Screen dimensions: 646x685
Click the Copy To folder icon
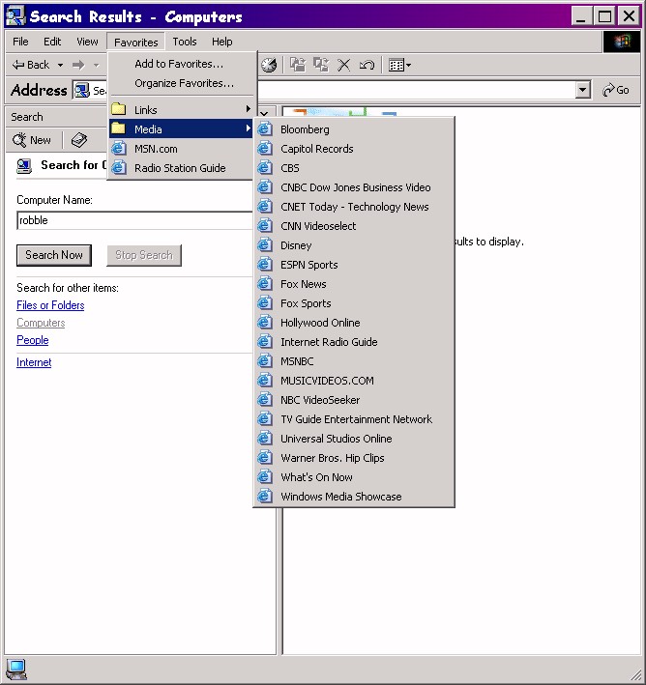coord(321,65)
